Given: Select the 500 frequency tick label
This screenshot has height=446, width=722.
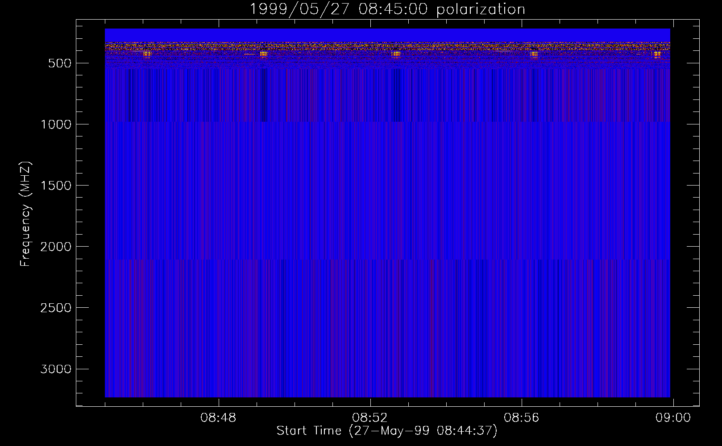Looking at the screenshot, I should pyautogui.click(x=60, y=63).
